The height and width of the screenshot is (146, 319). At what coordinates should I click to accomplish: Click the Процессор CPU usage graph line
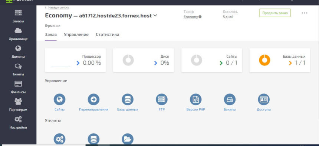click(x=60, y=66)
